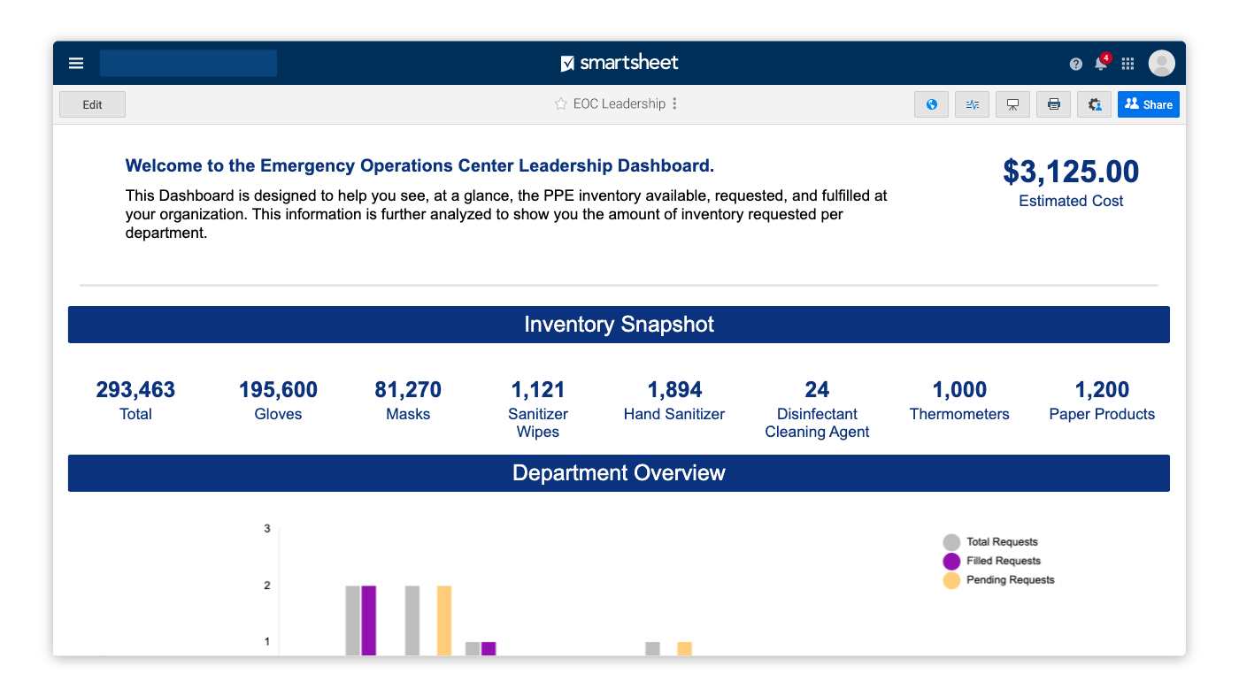Click the Edit button
Image resolution: width=1239 pixels, height=697 pixels.
(x=92, y=104)
